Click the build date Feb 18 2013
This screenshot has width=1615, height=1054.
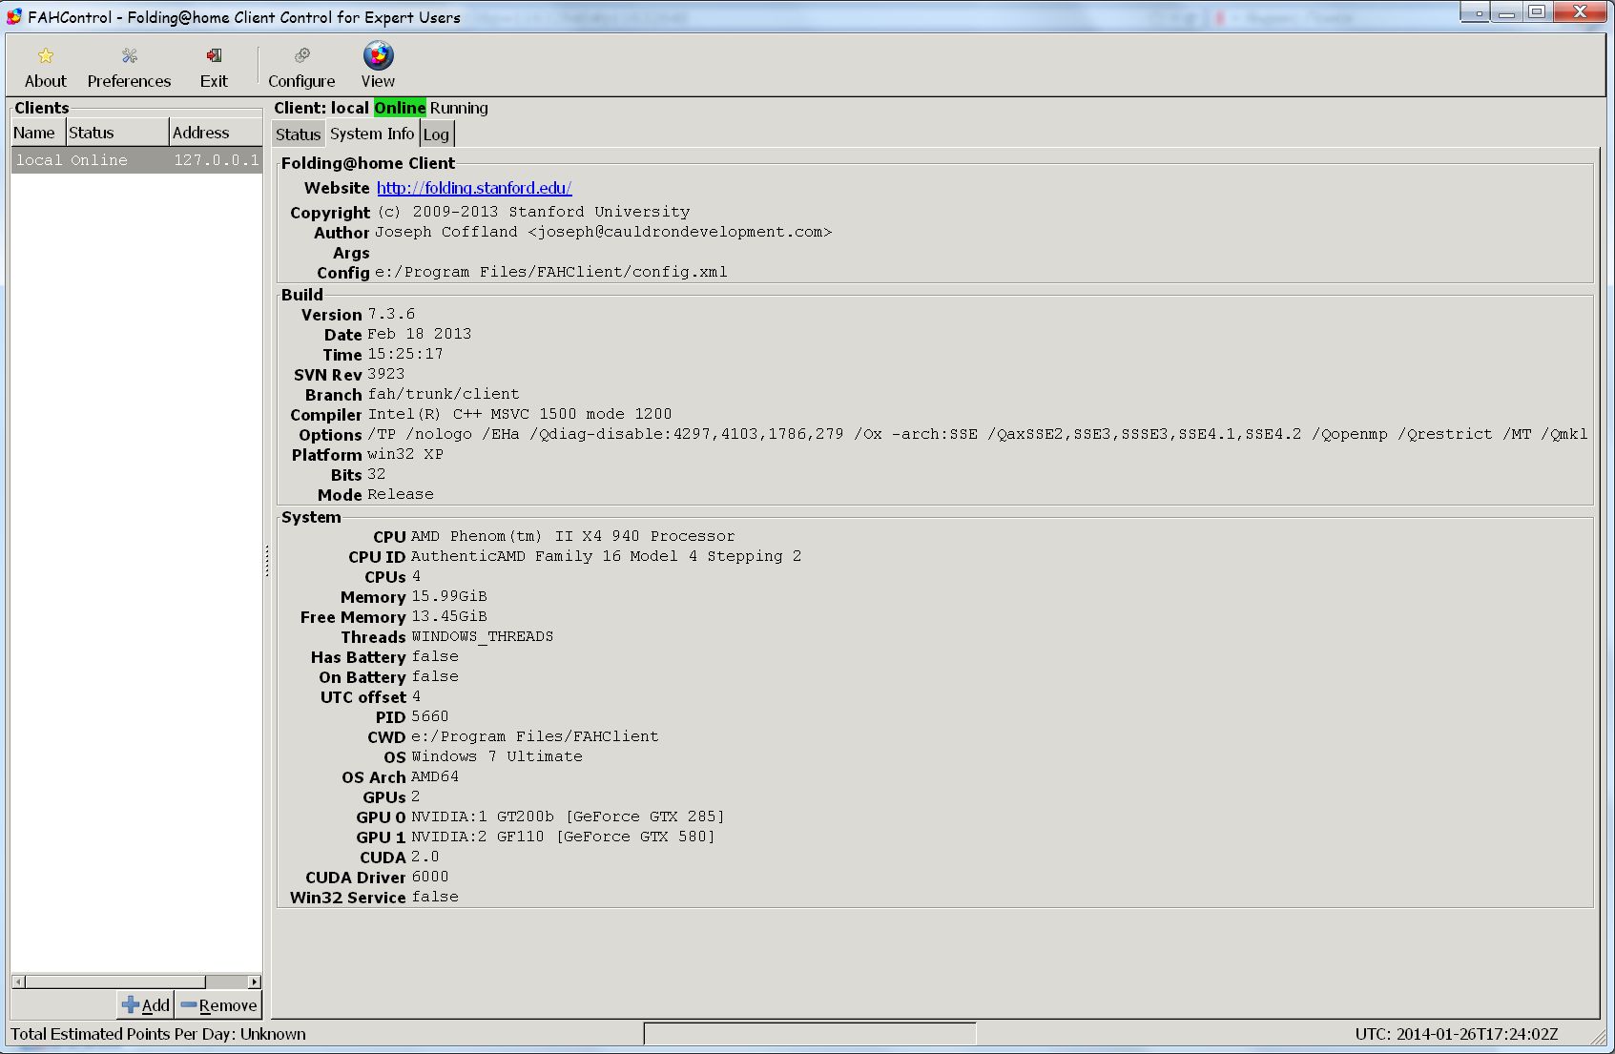(420, 334)
